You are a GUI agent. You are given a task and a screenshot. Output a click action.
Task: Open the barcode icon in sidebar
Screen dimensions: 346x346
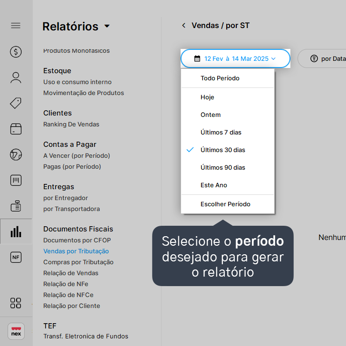point(16,180)
